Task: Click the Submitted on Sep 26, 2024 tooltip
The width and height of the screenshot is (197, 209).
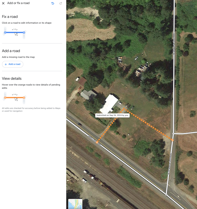Action: click(112, 115)
